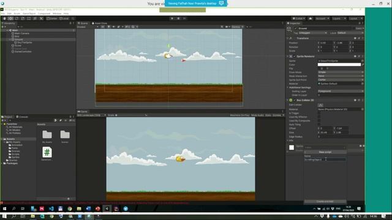Select the custom editor tools icon
The image size is (392, 220).
coord(41,18)
